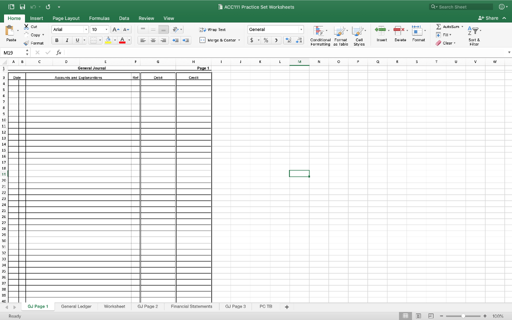Expand the formula bar

click(x=508, y=52)
